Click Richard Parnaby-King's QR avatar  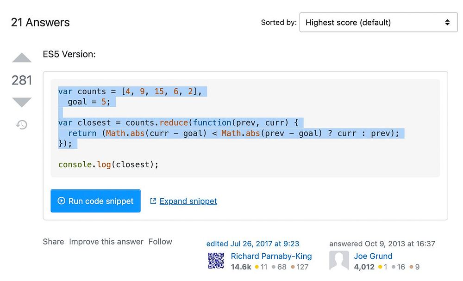(216, 261)
